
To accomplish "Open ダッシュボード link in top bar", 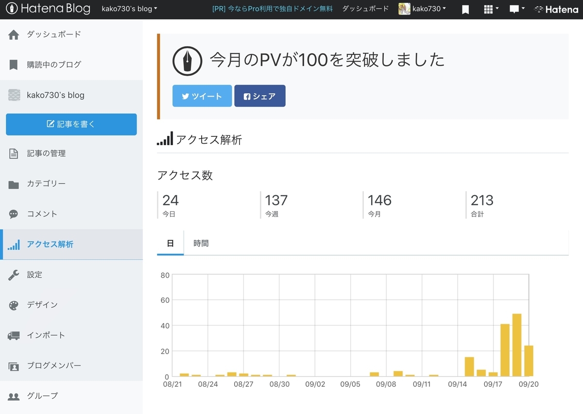I will click(x=365, y=9).
